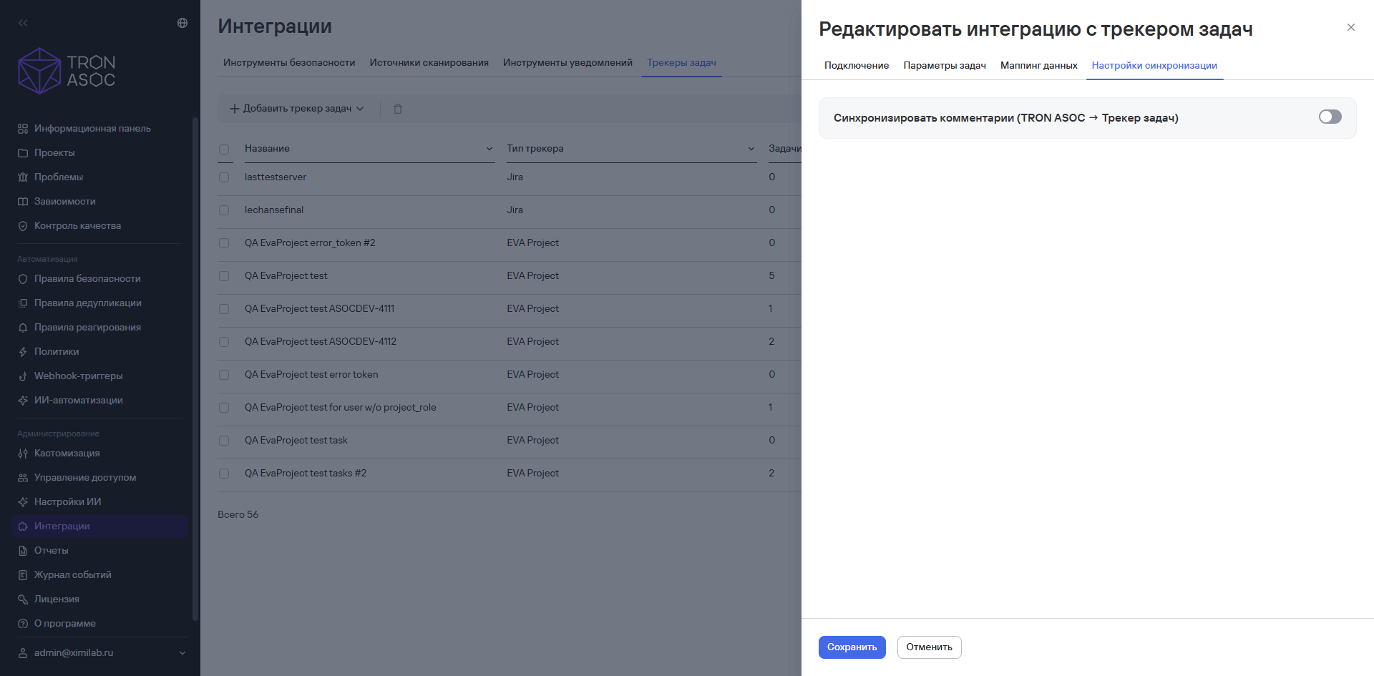Click QA EvaProject test ASOCDEV-4111 row name
This screenshot has width=1374, height=676.
coord(319,309)
